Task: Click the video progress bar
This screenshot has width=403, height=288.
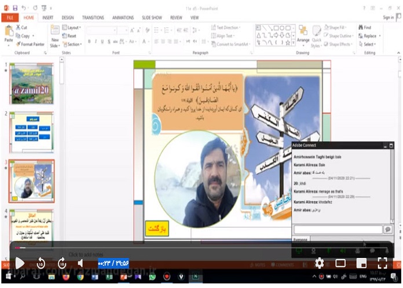Action: click(x=201, y=248)
